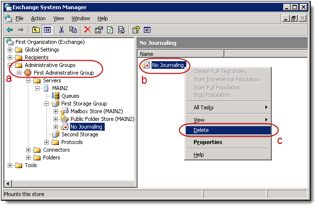Click the Cut scissors icon

(61, 30)
